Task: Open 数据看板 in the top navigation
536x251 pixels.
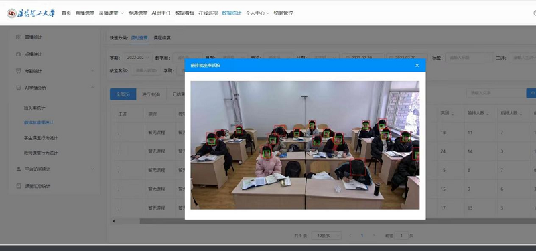Action: [x=185, y=13]
